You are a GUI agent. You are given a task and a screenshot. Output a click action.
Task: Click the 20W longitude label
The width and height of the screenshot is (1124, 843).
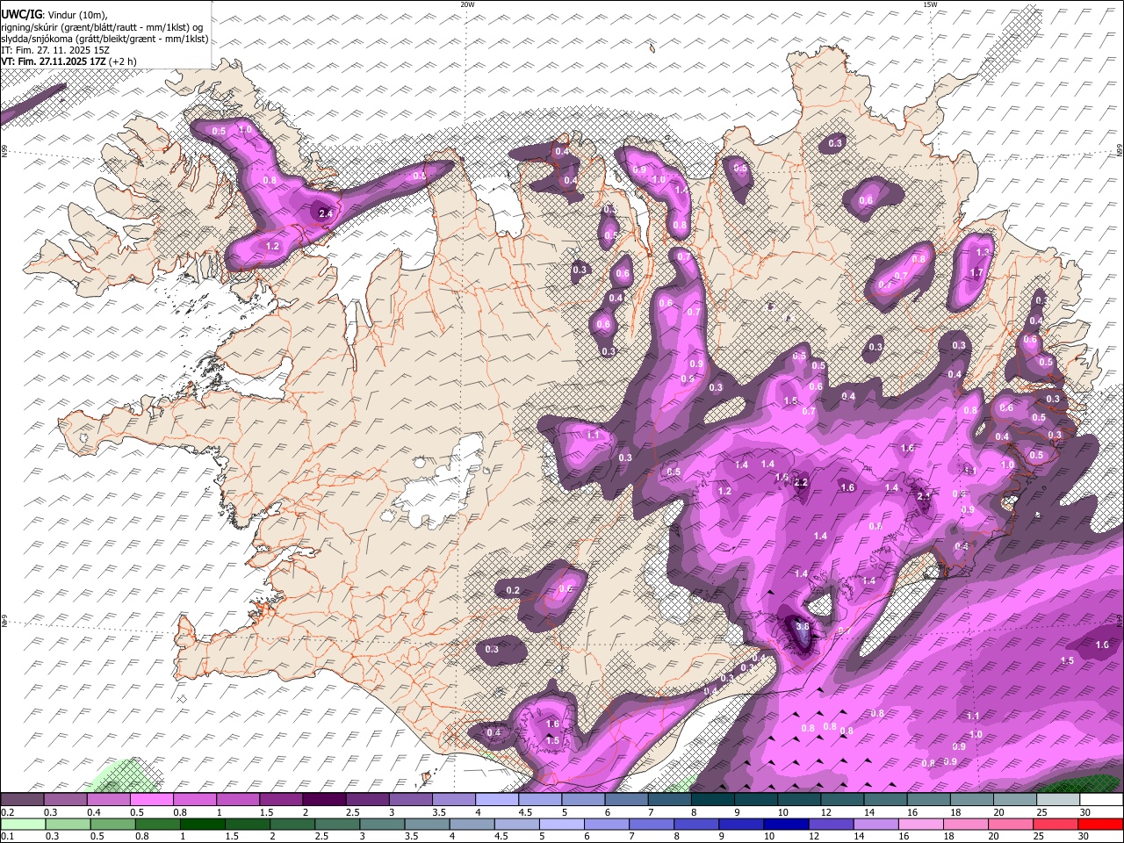coord(467,4)
